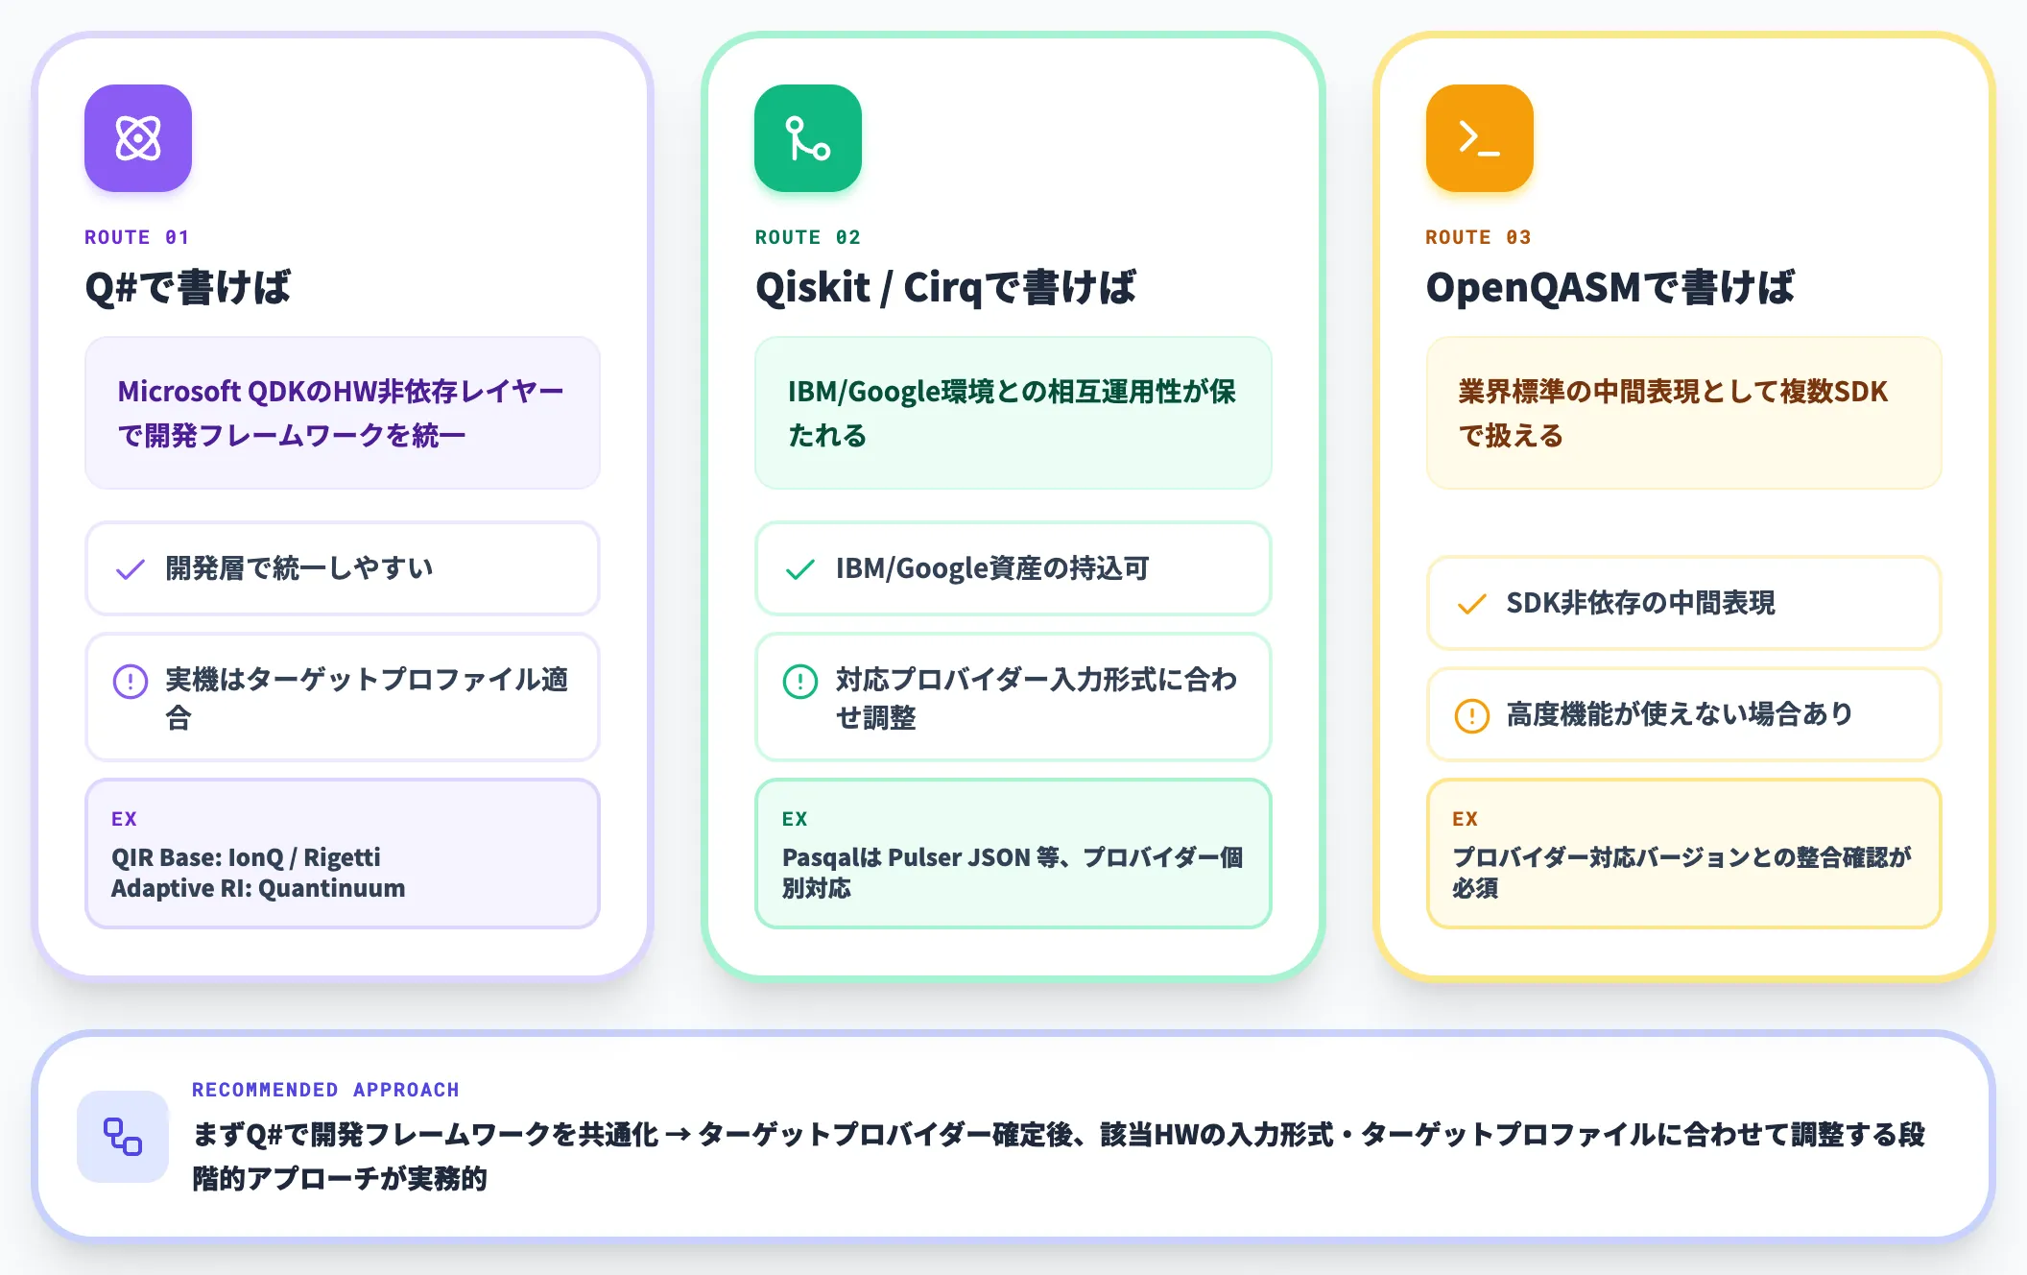Click the RECOMMENDED APPROACH label
The height and width of the screenshot is (1275, 2027).
click(x=325, y=1090)
